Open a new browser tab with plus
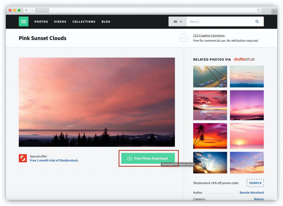283x206 pixels. (274, 12)
